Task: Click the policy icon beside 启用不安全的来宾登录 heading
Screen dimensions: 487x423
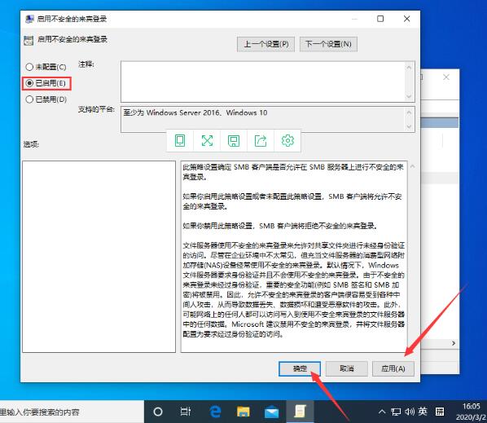Action: (29, 41)
